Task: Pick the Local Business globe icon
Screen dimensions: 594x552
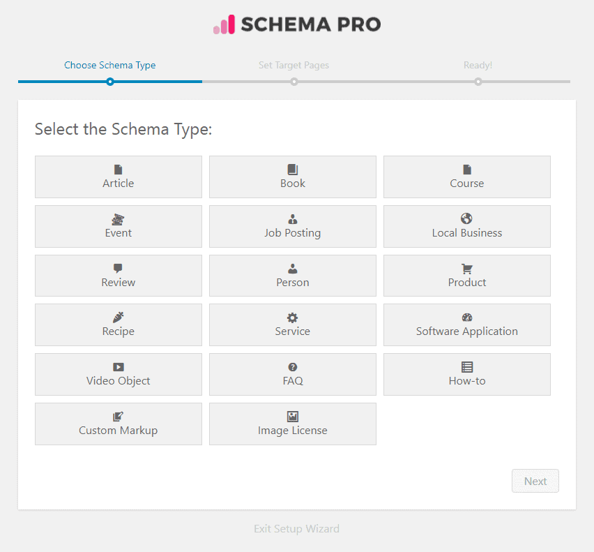Action: pos(466,219)
